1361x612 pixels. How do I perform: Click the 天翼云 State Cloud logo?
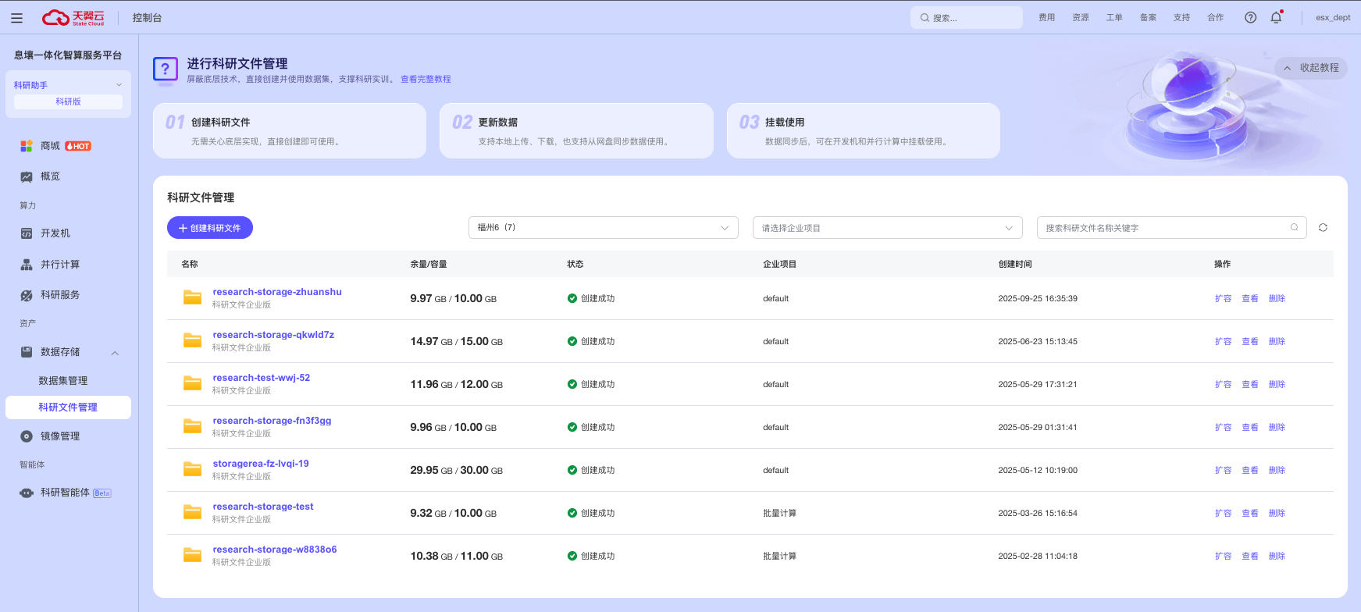(x=73, y=17)
